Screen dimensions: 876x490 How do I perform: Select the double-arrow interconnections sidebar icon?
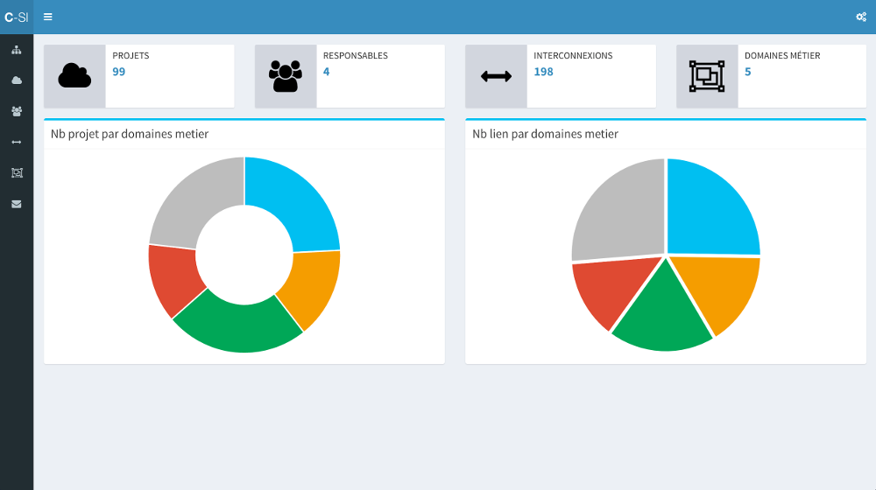coord(17,142)
